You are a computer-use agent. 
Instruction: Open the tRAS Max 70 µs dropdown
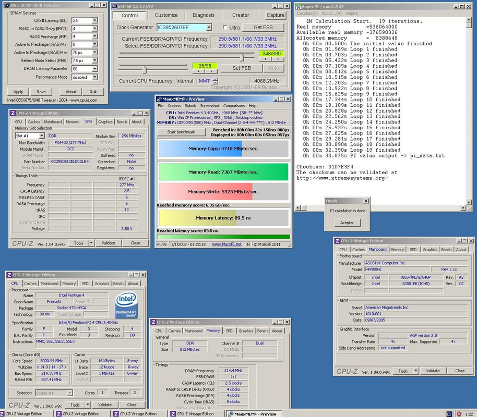click(x=94, y=52)
